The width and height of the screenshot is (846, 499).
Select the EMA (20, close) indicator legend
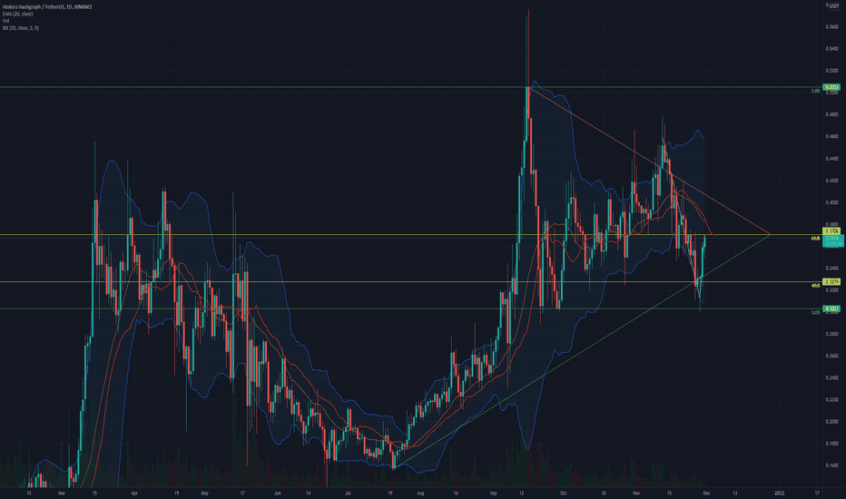[17, 14]
